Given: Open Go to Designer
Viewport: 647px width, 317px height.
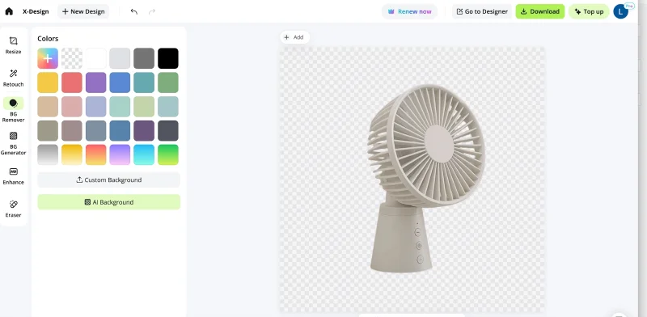Looking at the screenshot, I should coord(482,11).
